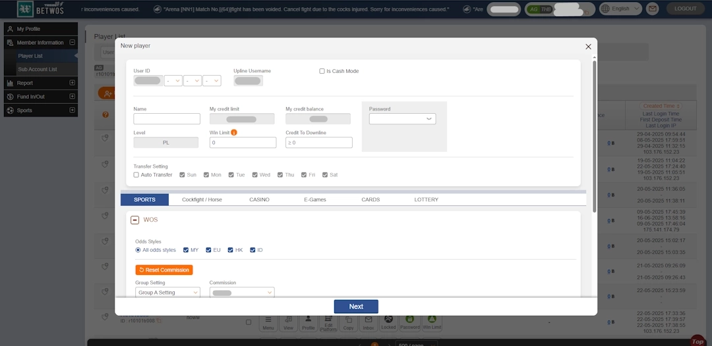This screenshot has height=346, width=712.
Task: Open My Profile in sidebar
Action: (x=41, y=29)
